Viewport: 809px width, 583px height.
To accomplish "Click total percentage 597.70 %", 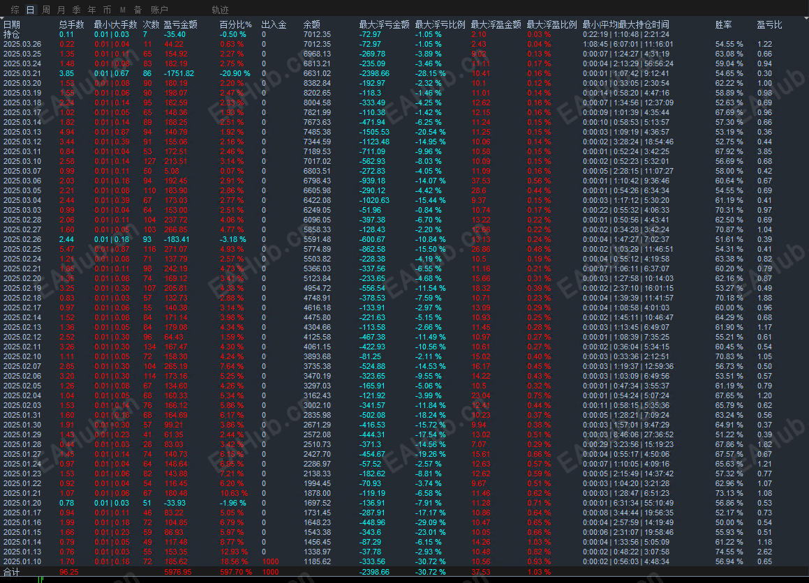I will [x=236, y=572].
